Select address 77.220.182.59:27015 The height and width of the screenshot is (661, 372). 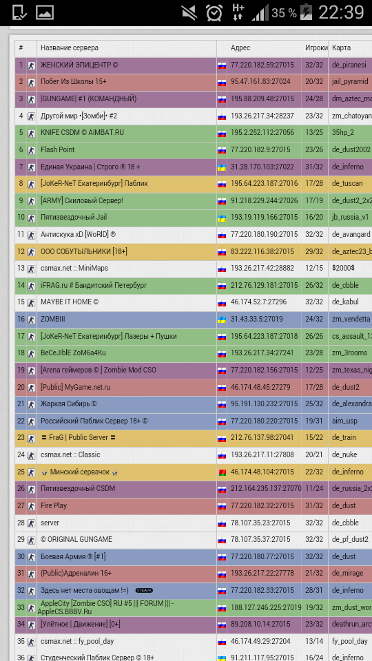[x=262, y=65]
